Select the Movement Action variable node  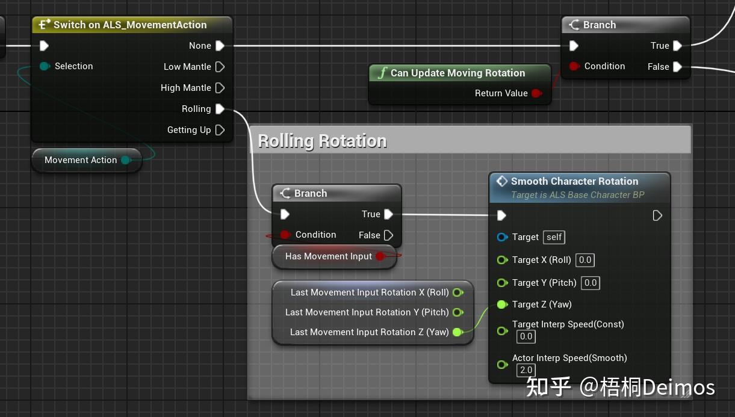(x=80, y=160)
